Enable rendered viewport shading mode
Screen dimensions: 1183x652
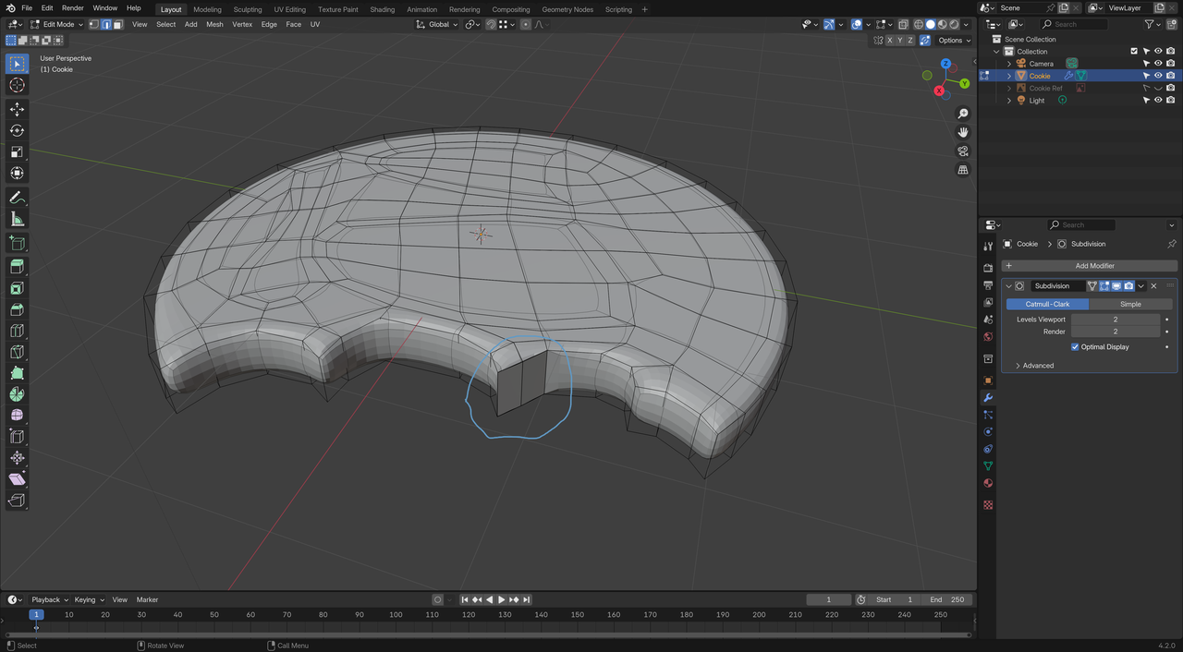click(953, 24)
